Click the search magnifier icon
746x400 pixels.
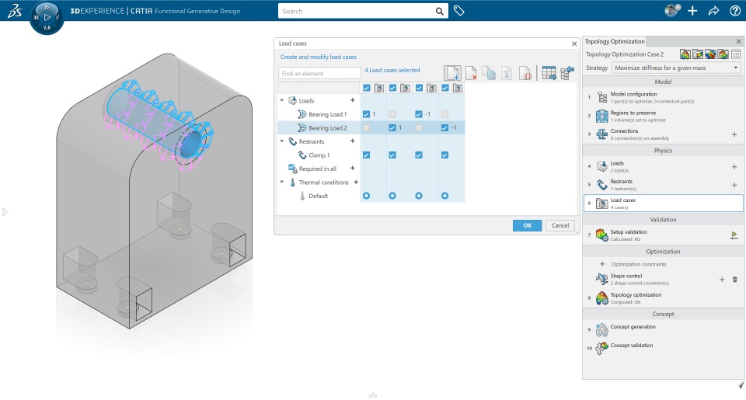[x=440, y=12]
